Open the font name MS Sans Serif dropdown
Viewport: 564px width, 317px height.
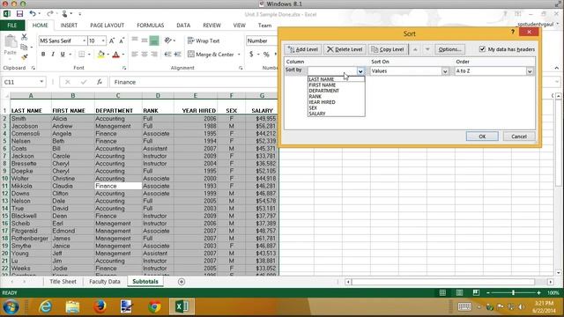tap(85, 41)
